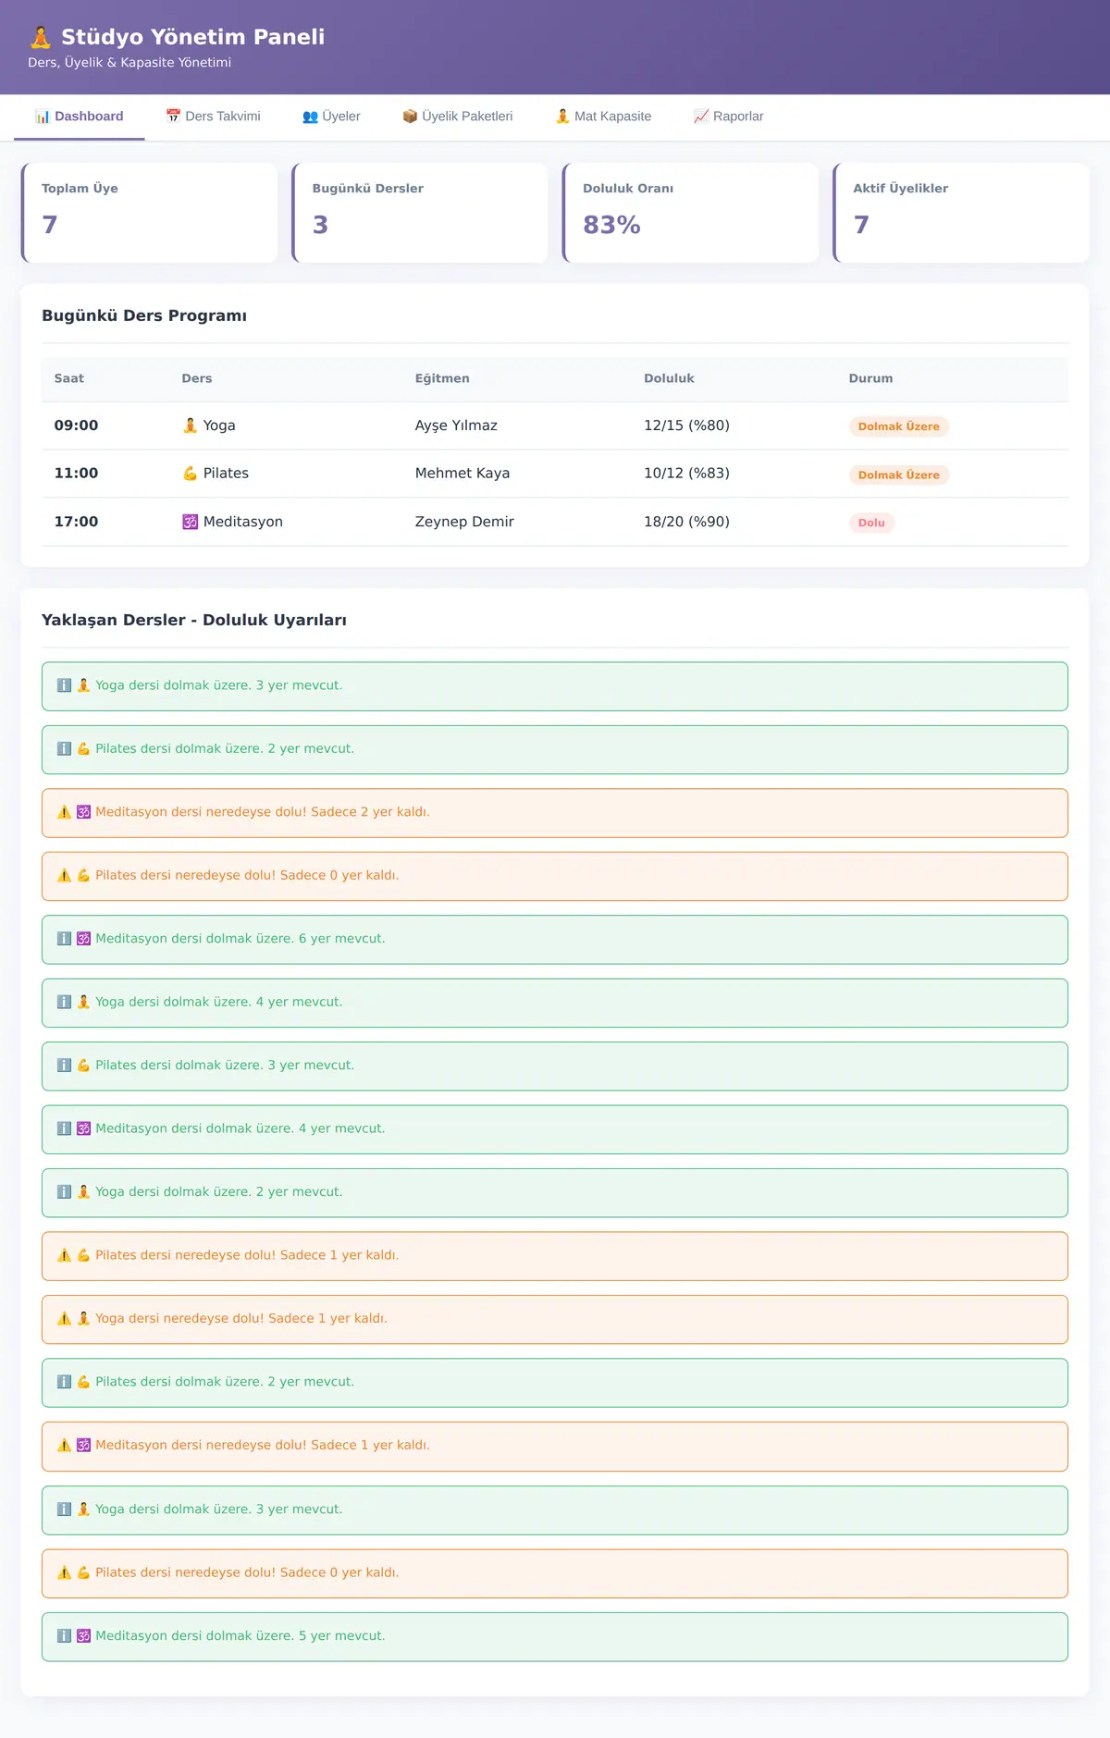The height and width of the screenshot is (1738, 1110).
Task: Click instructor name 'Zeynep Demir'
Action: point(464,522)
